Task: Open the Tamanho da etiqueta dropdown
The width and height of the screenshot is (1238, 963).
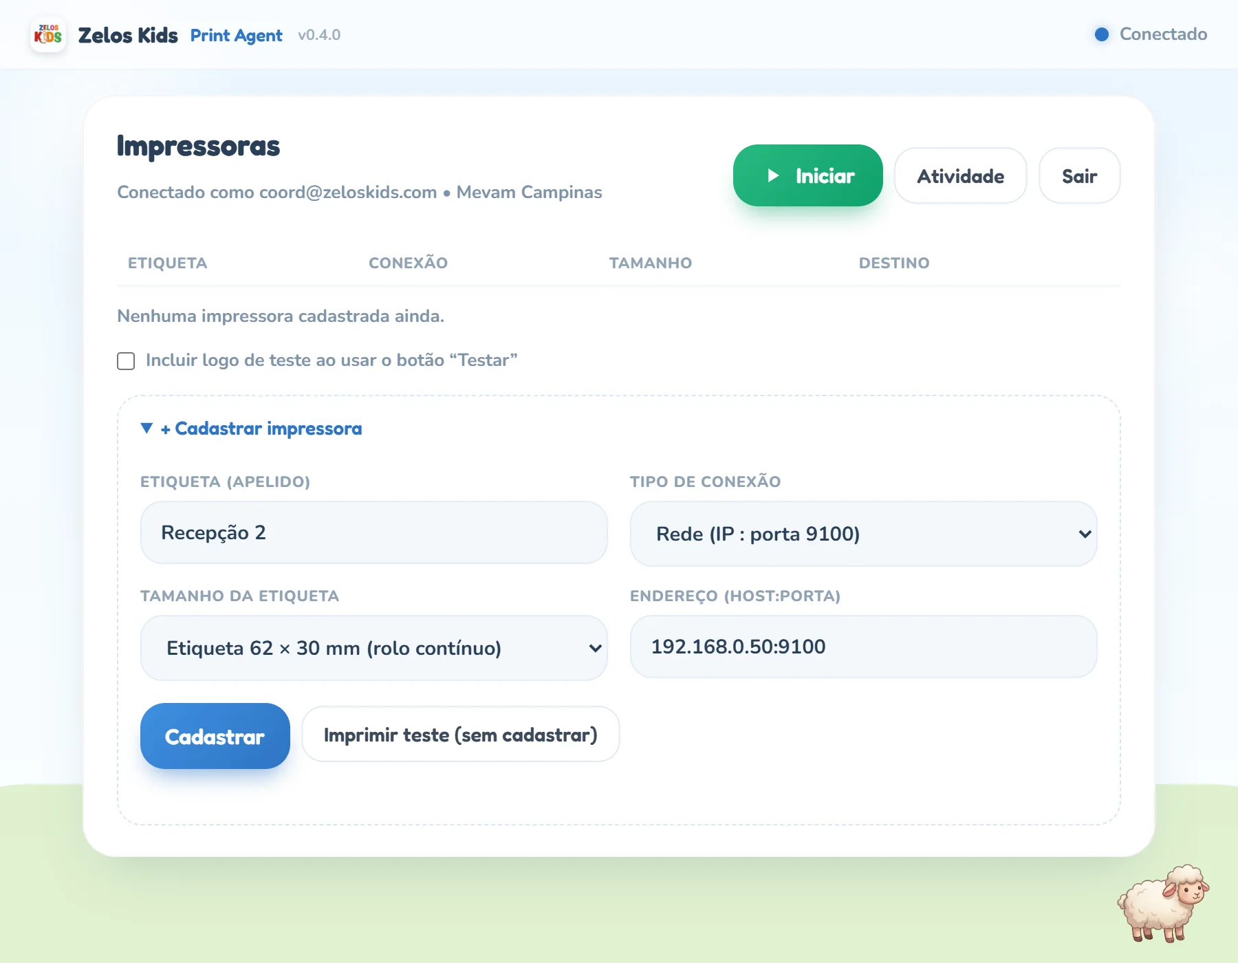Action: pos(373,648)
